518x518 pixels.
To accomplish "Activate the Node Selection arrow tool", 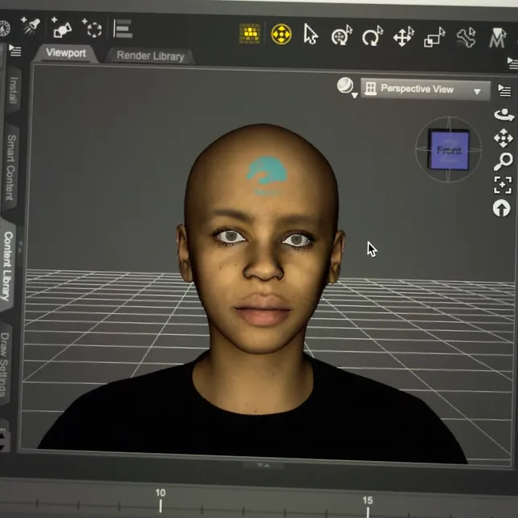I will click(x=311, y=34).
